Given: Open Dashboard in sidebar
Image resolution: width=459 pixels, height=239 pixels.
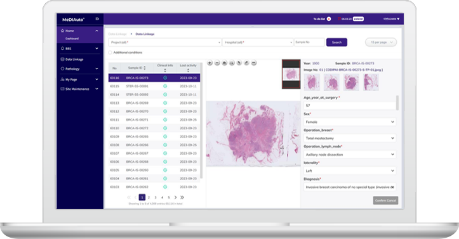Looking at the screenshot, I should pos(72,39).
